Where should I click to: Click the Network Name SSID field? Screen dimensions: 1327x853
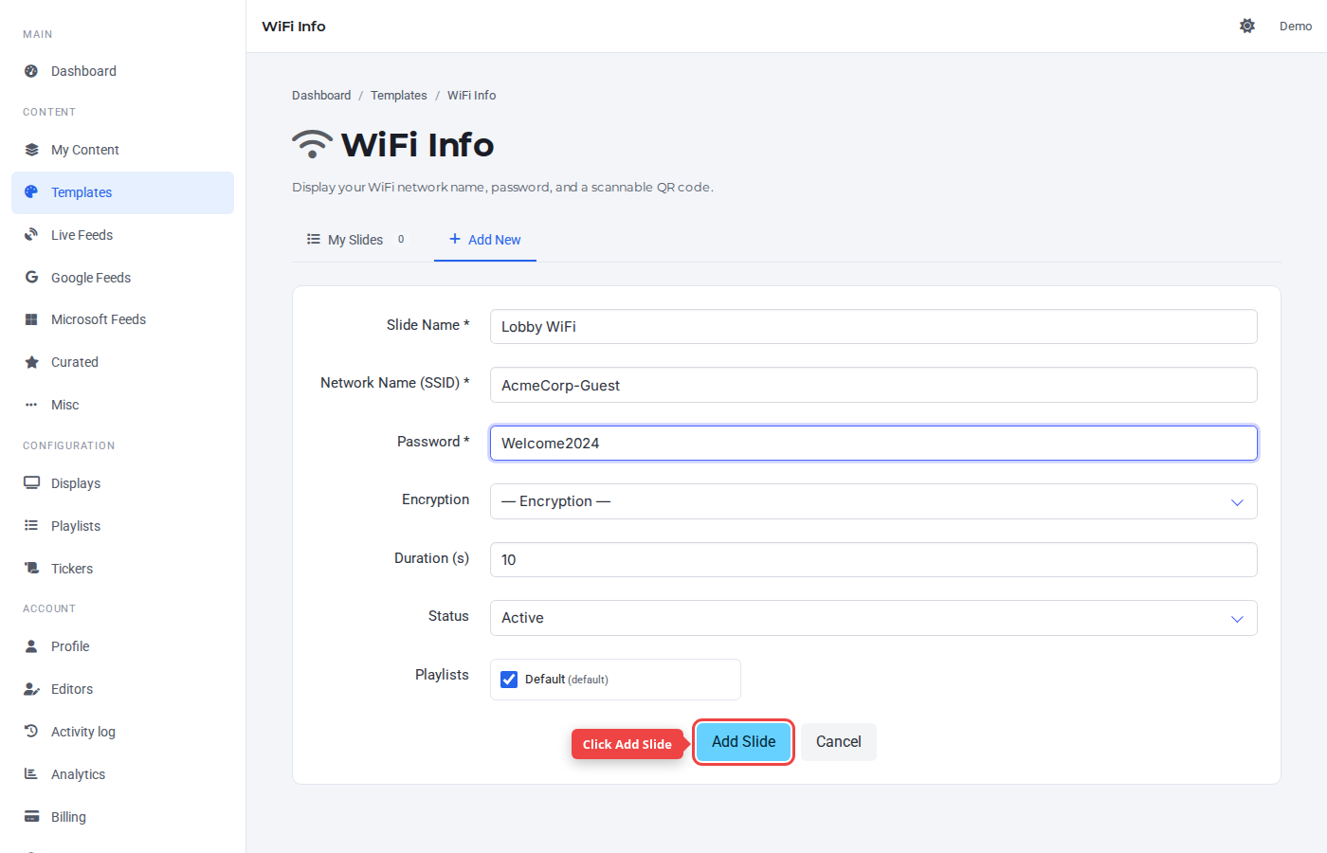(873, 385)
